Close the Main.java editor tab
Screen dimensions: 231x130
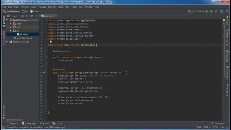click(x=56, y=16)
